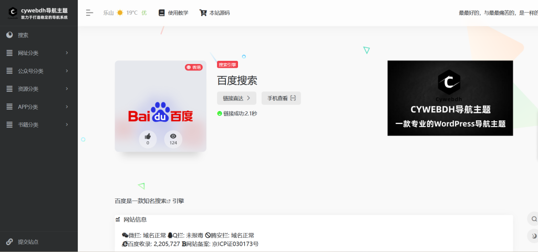The width and height of the screenshot is (538, 252).
Task: Click the B icon beside 网站备案
Action: coord(184,244)
